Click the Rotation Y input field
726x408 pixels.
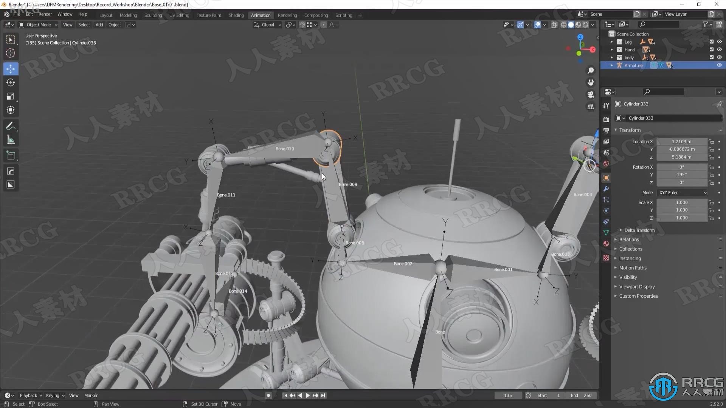click(x=681, y=175)
